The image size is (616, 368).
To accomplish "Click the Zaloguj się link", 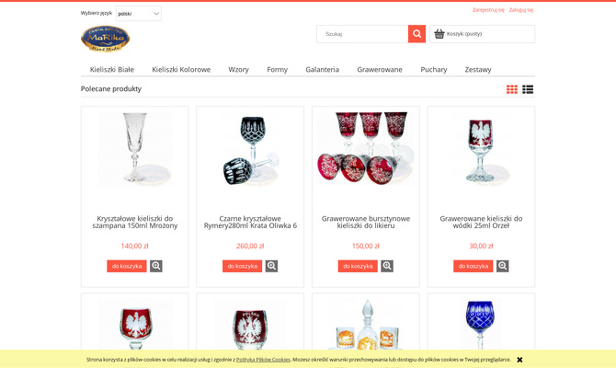I will click(x=521, y=10).
